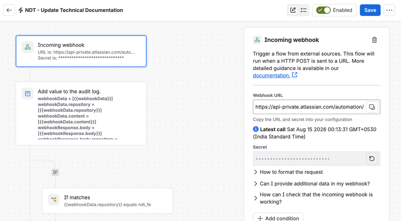Select the If matches condition card
This screenshot has height=221, width=401.
tap(107, 201)
